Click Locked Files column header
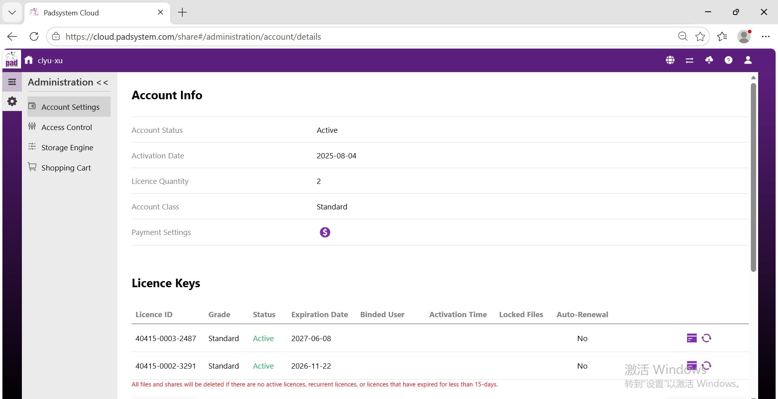Screen dimensions: 778x399 coord(521,314)
